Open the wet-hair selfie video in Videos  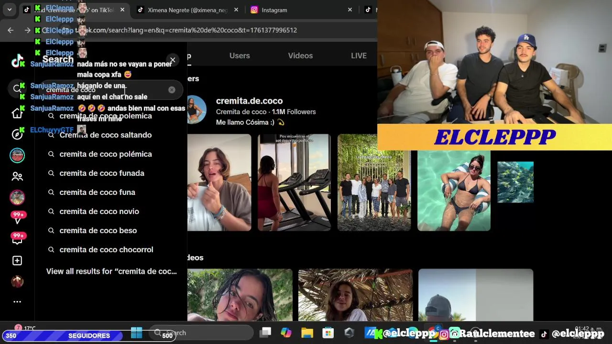click(240, 295)
